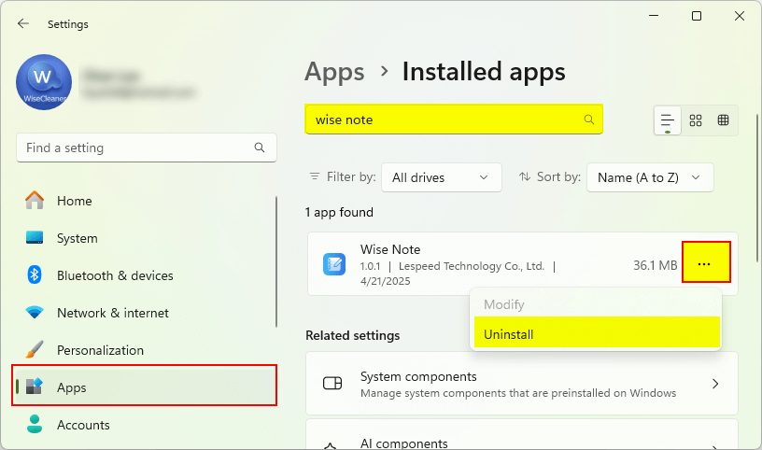Choose Modify in the context menu

(596, 304)
